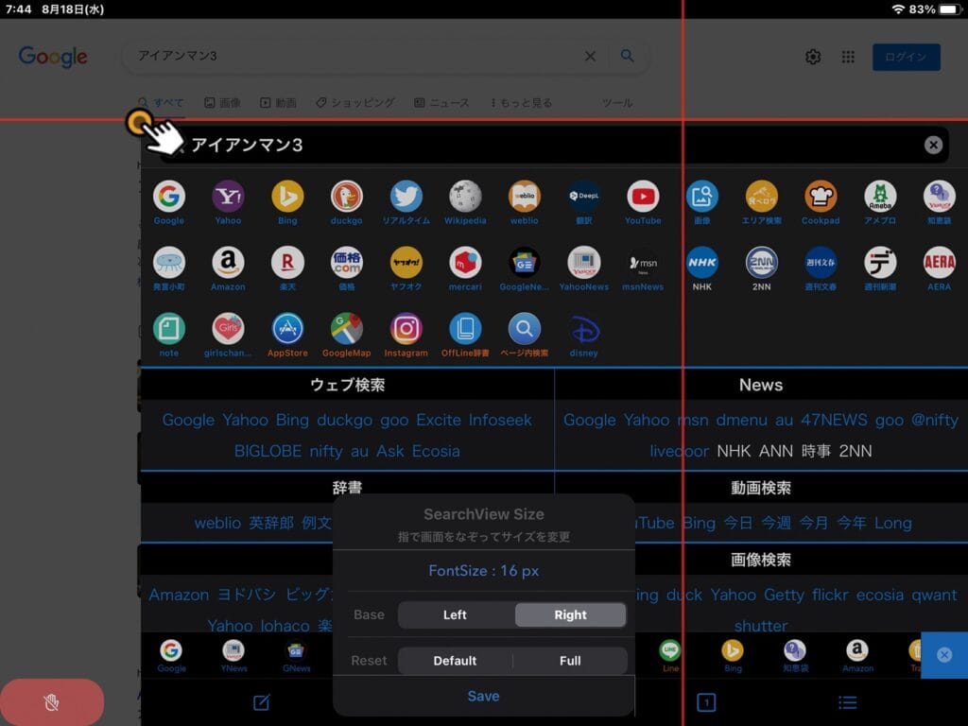Open the DuckDuckGo search icon
The width and height of the screenshot is (968, 726).
[347, 197]
